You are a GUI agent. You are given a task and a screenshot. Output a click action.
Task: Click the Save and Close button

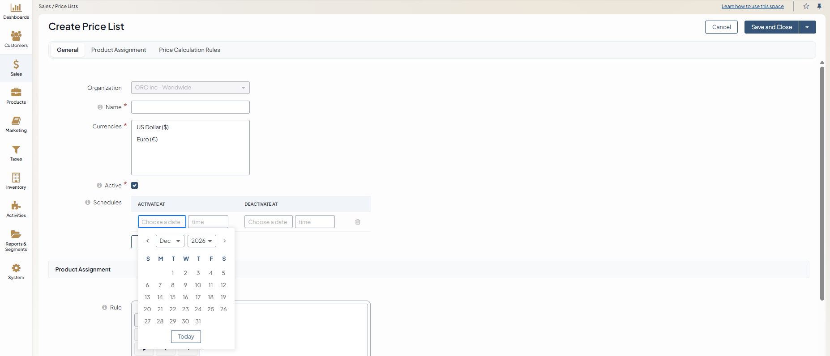[771, 27]
